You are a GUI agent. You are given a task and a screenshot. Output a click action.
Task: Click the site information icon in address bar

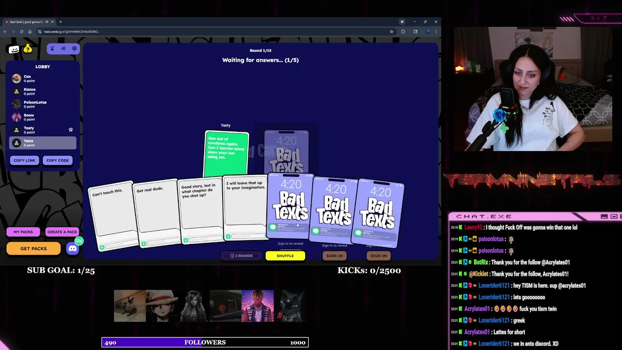pos(40,32)
